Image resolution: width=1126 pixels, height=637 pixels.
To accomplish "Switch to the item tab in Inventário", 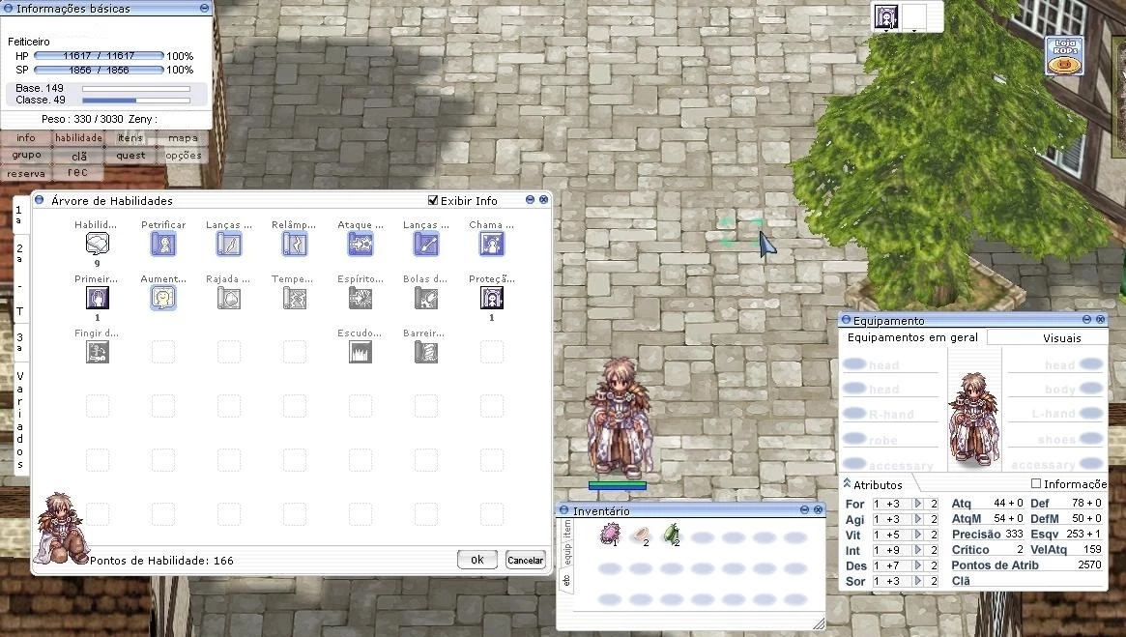I will click(565, 530).
